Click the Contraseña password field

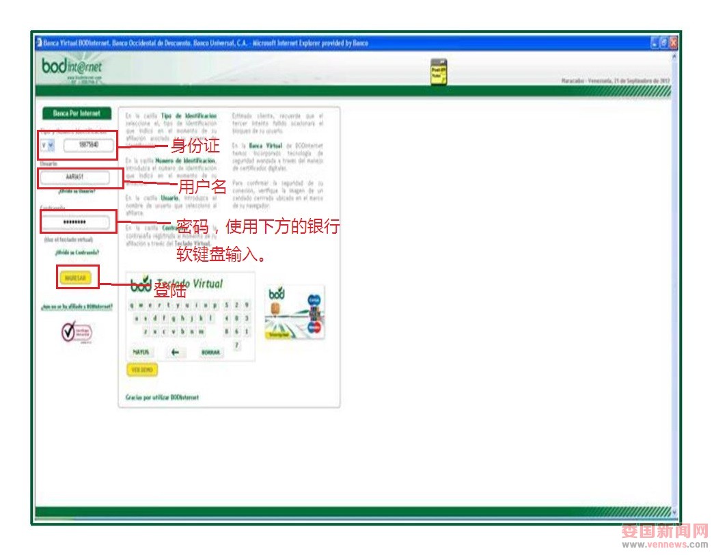[x=74, y=222]
